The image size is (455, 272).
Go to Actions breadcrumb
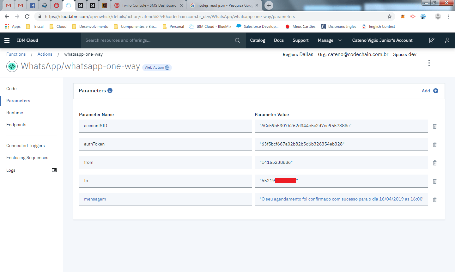[45, 54]
